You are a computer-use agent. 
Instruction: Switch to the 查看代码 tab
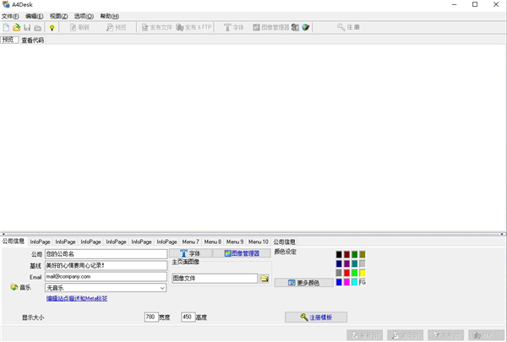click(x=32, y=40)
